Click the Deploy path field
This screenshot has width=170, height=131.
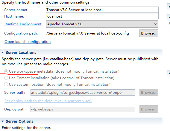point(83,109)
